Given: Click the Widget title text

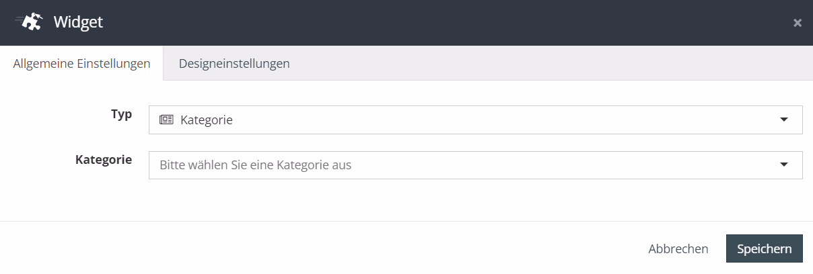Looking at the screenshot, I should pos(78,22).
